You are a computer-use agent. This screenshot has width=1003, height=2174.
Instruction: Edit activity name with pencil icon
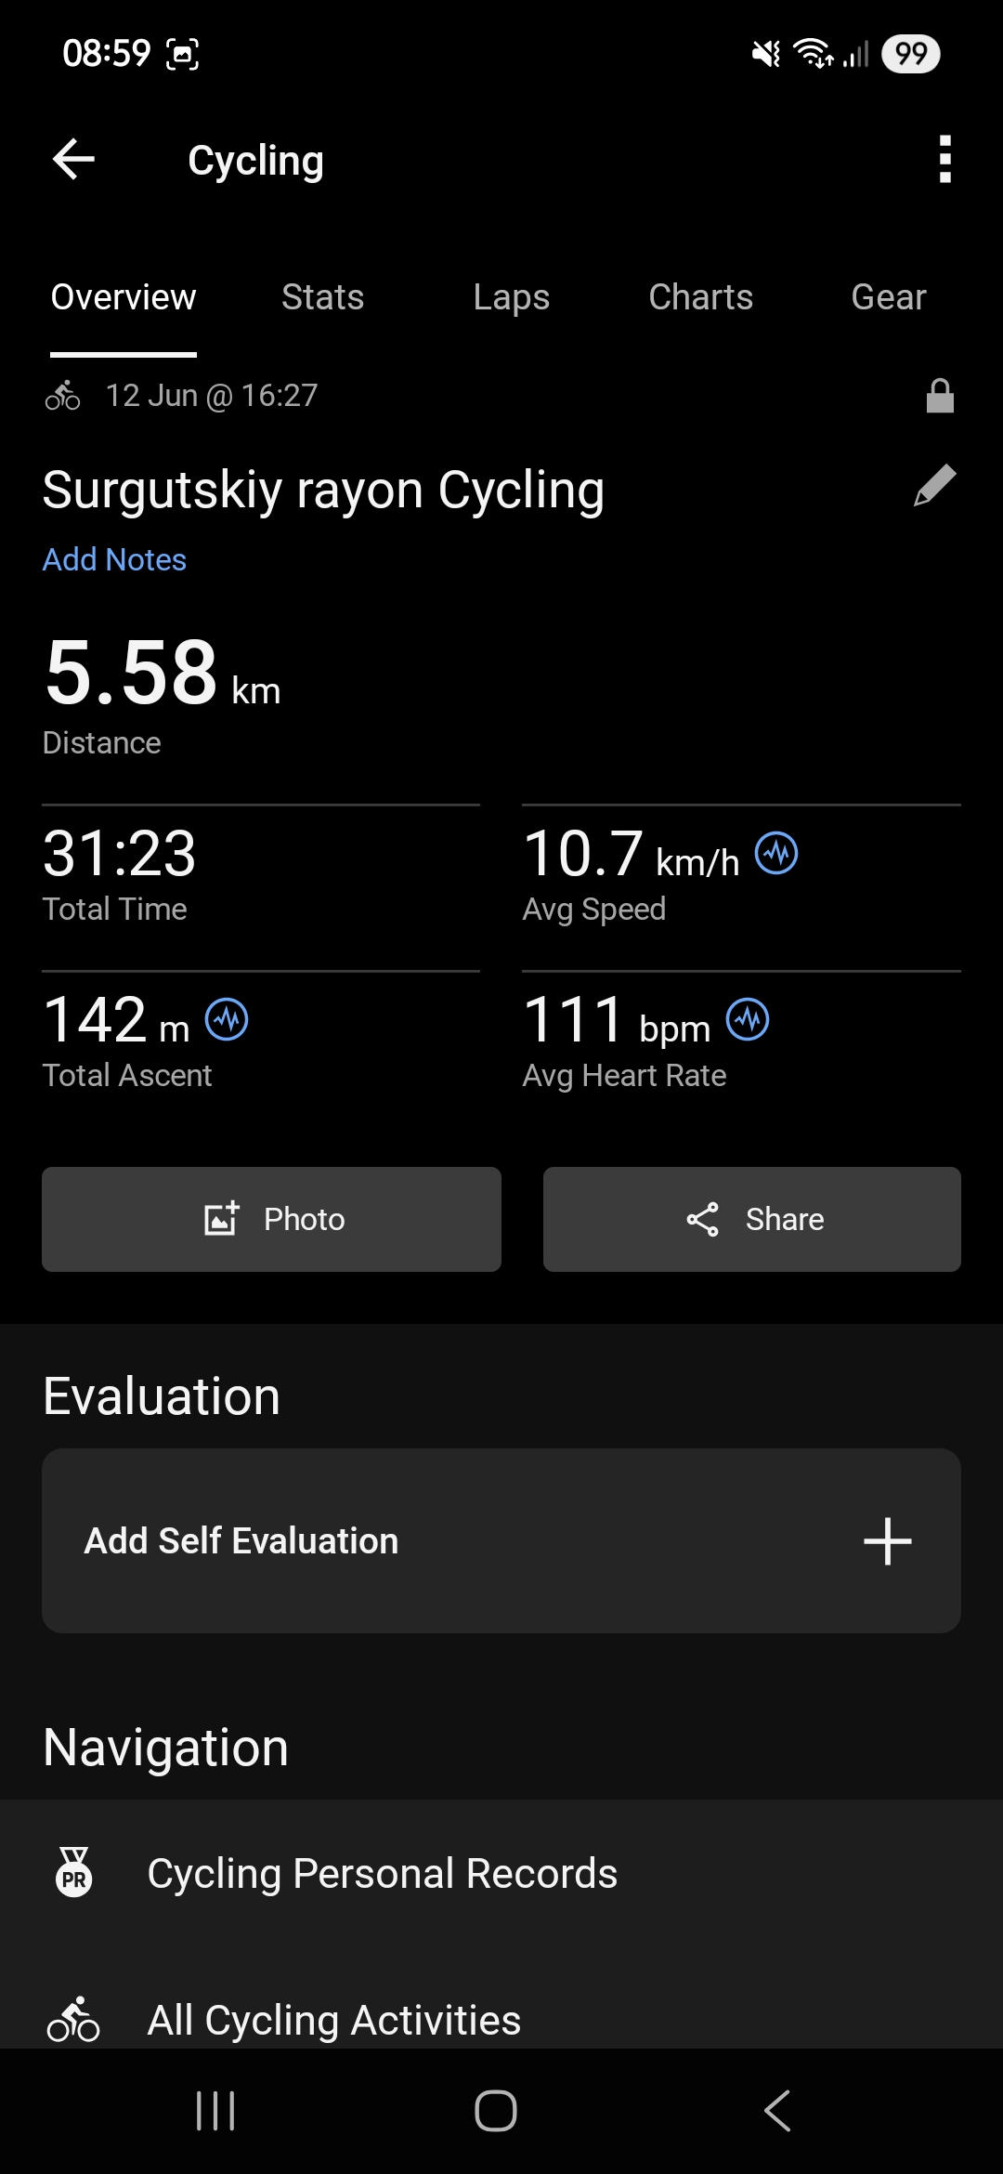point(934,485)
